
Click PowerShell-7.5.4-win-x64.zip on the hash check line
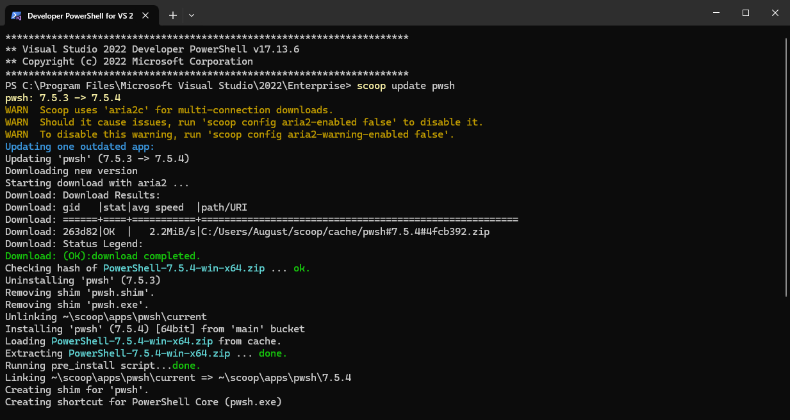pos(184,268)
